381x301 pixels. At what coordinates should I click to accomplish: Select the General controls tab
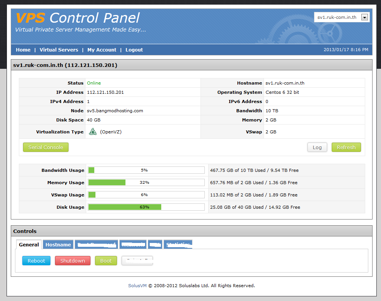[29, 244]
